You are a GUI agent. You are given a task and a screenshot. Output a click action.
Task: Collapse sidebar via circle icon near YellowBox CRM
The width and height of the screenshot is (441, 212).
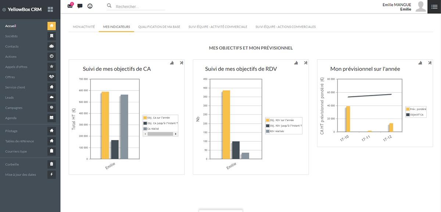(4, 10)
